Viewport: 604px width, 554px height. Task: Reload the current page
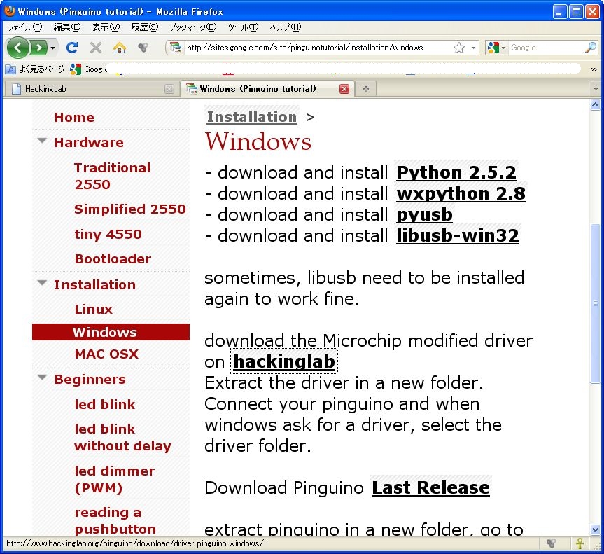click(x=72, y=48)
